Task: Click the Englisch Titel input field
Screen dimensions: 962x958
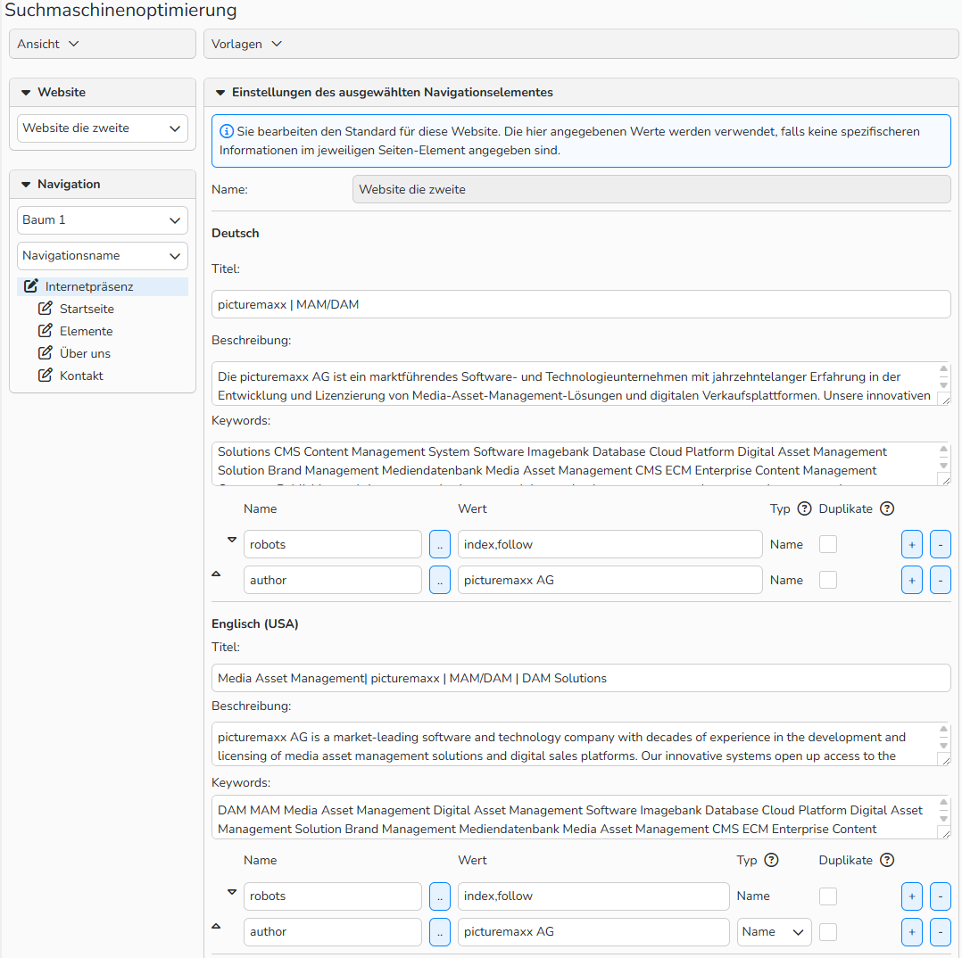Action: click(x=581, y=678)
